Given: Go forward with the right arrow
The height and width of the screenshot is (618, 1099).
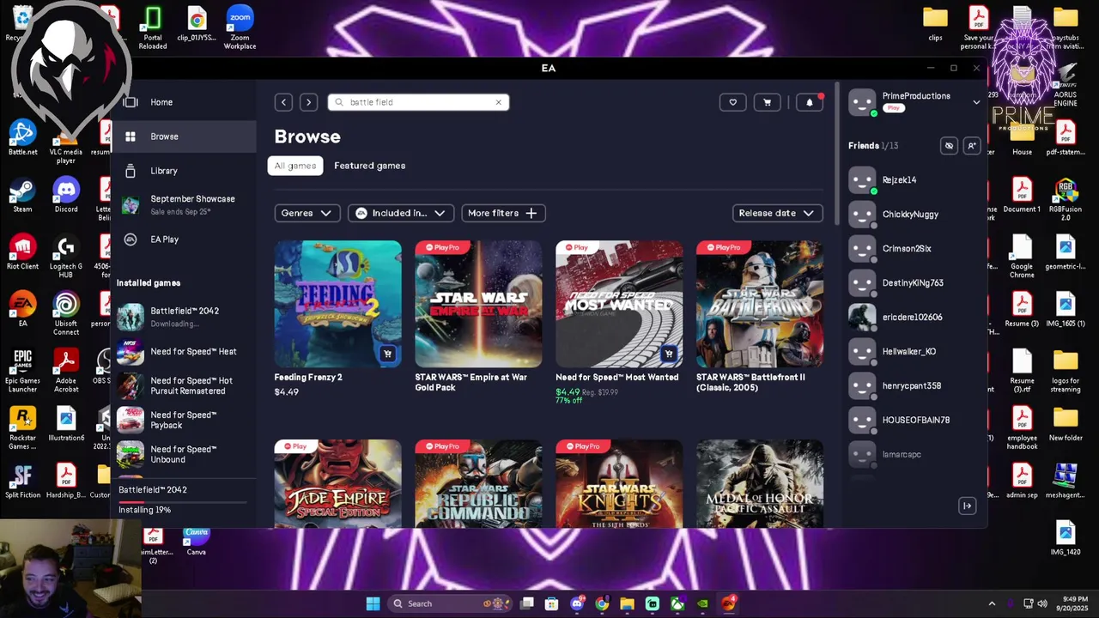Looking at the screenshot, I should [308, 102].
